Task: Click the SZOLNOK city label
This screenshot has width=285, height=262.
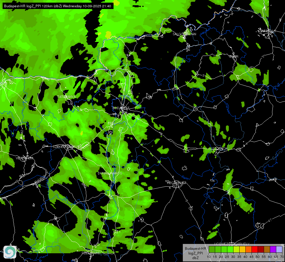Action: coord(220,148)
